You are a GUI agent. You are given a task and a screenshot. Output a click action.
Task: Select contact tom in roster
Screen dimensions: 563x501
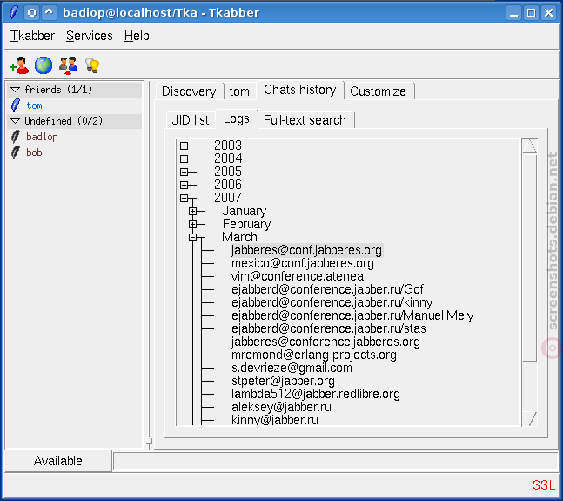point(35,105)
